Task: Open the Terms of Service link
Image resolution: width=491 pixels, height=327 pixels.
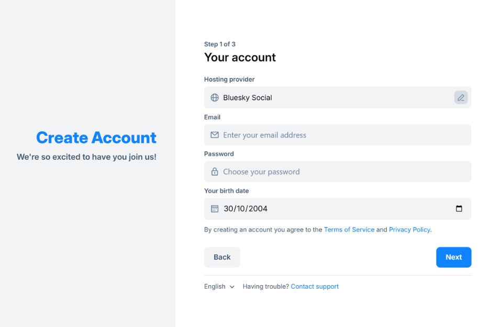Action: (x=349, y=230)
